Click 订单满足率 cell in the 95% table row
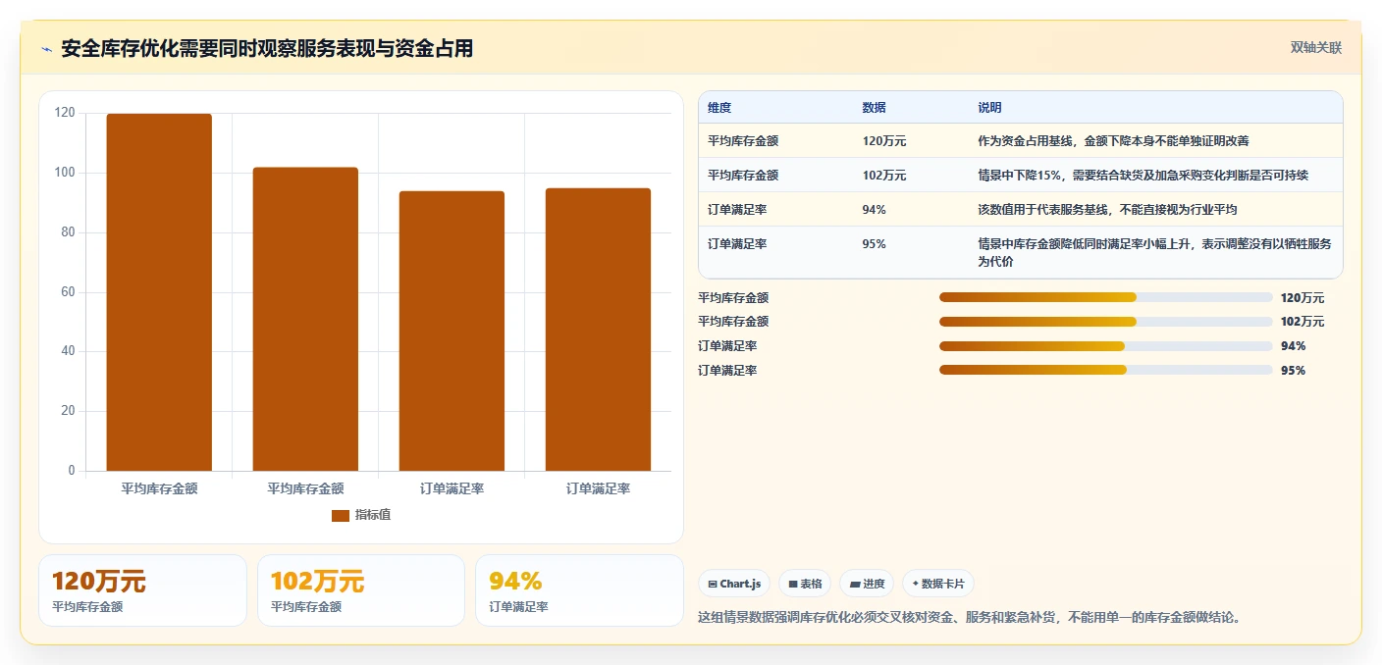1382x665 pixels. 737,244
